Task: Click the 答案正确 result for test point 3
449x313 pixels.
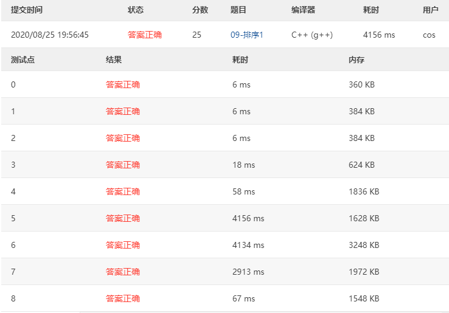Action: pos(122,165)
